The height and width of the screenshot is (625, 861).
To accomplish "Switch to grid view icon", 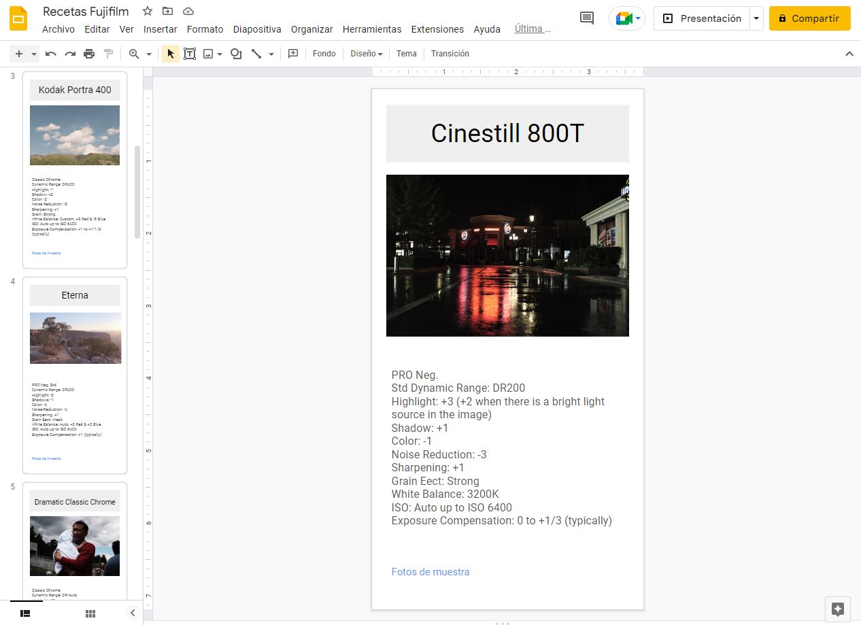I will [x=90, y=613].
